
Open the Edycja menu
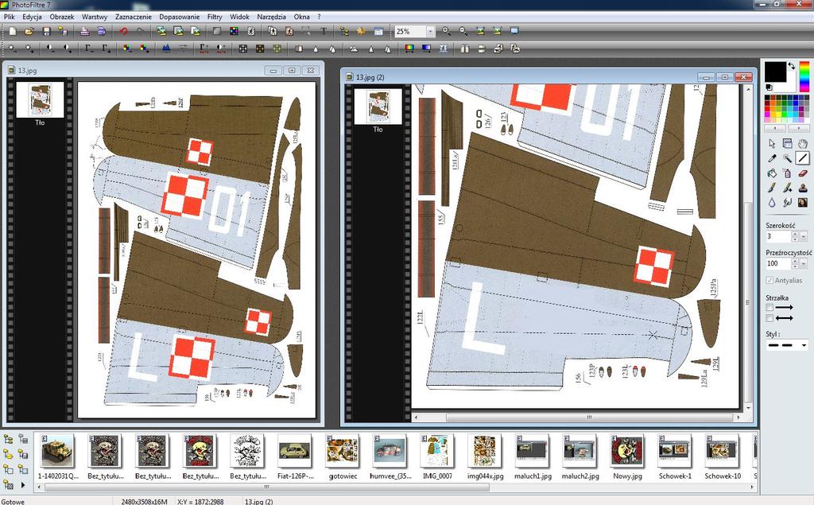pos(32,17)
